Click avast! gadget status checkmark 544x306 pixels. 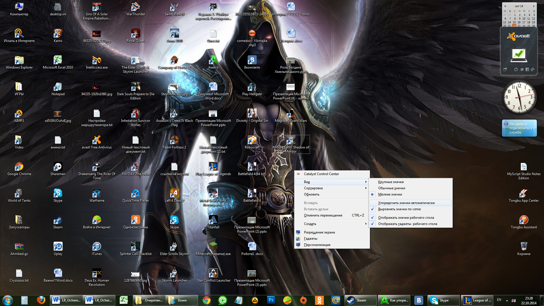[x=519, y=55]
